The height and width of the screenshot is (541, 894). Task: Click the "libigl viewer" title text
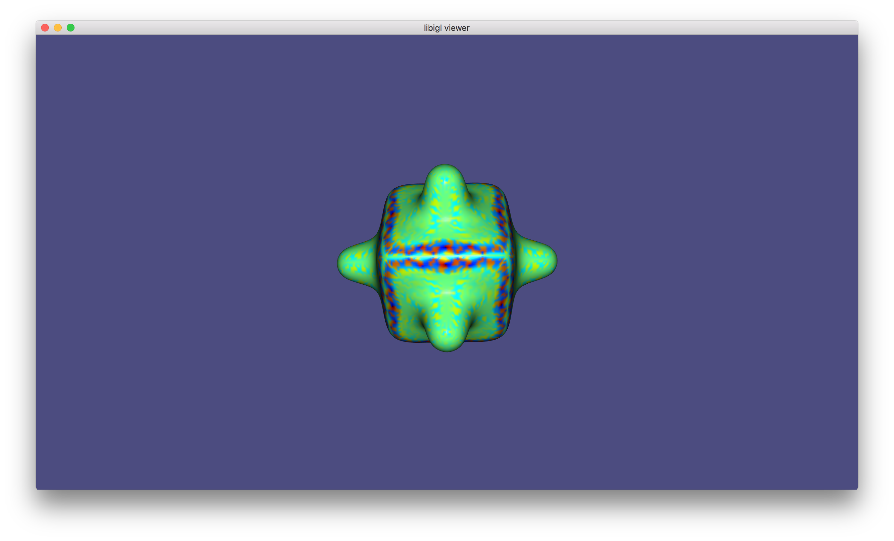(446, 28)
